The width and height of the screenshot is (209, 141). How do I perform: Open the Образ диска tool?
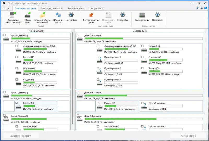[x=27, y=15]
